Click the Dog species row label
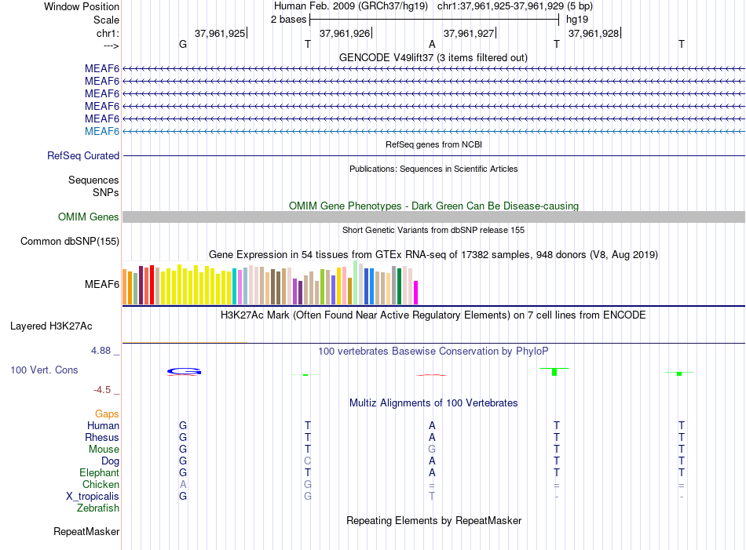This screenshot has width=746, height=550. (x=111, y=461)
